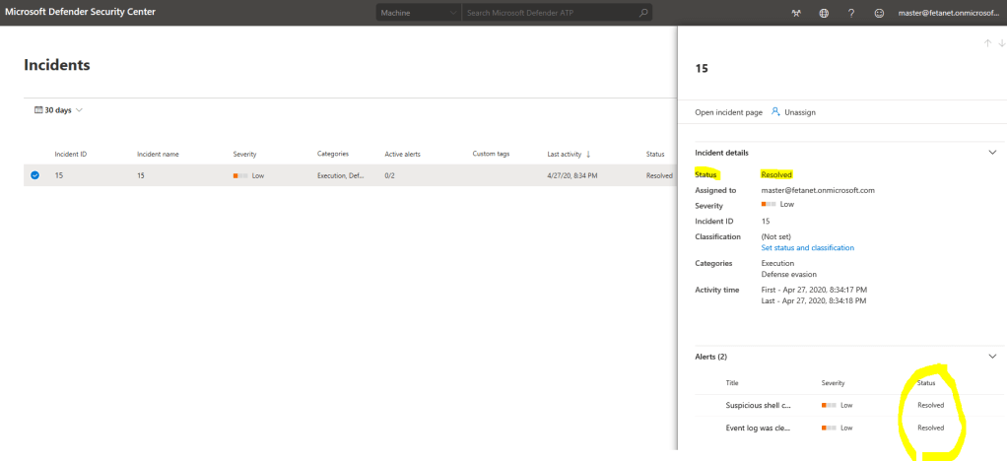This screenshot has height=461, width=1007.
Task: Open the community hub icon in the header
Action: 796,13
